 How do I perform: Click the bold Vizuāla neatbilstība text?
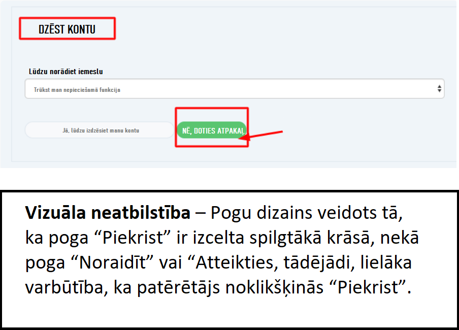(x=107, y=213)
